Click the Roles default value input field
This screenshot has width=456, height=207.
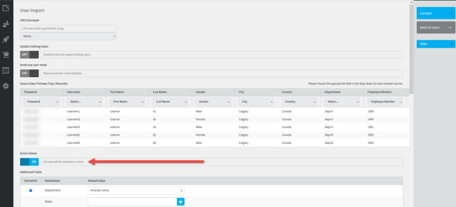tap(132, 201)
